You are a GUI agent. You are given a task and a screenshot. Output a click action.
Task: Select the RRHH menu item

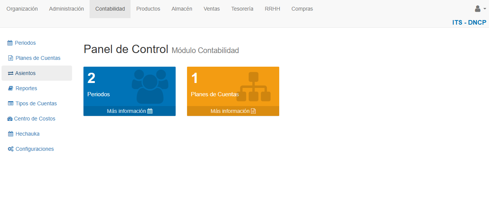point(272,8)
